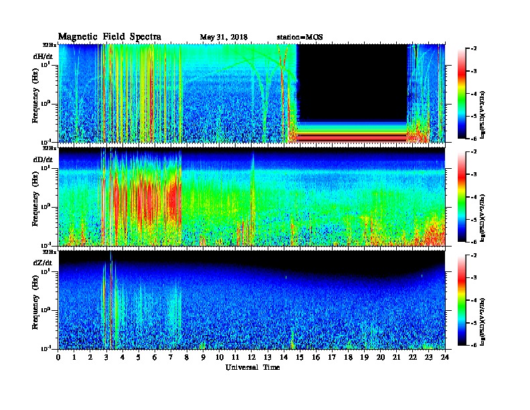Click hour '4' on the time axis
Screen dimensions: 530x410
tap(122, 357)
